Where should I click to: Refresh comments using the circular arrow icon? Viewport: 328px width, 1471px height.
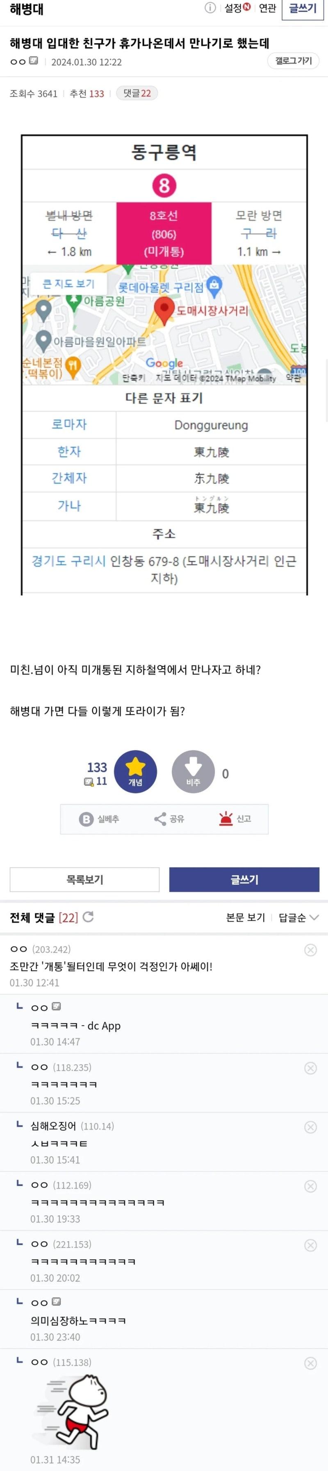click(88, 916)
